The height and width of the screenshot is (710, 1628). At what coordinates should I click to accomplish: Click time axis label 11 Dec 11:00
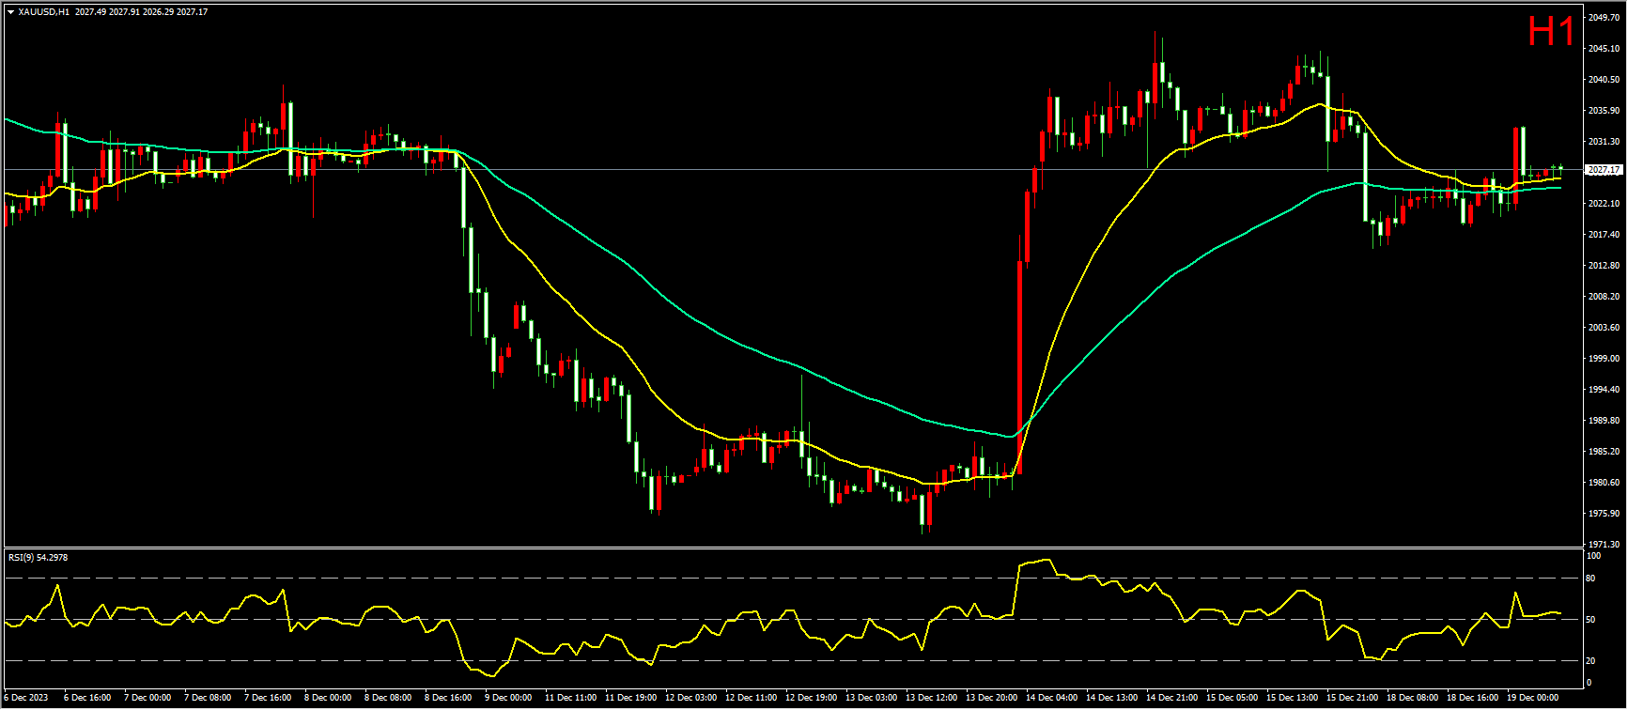[570, 698]
